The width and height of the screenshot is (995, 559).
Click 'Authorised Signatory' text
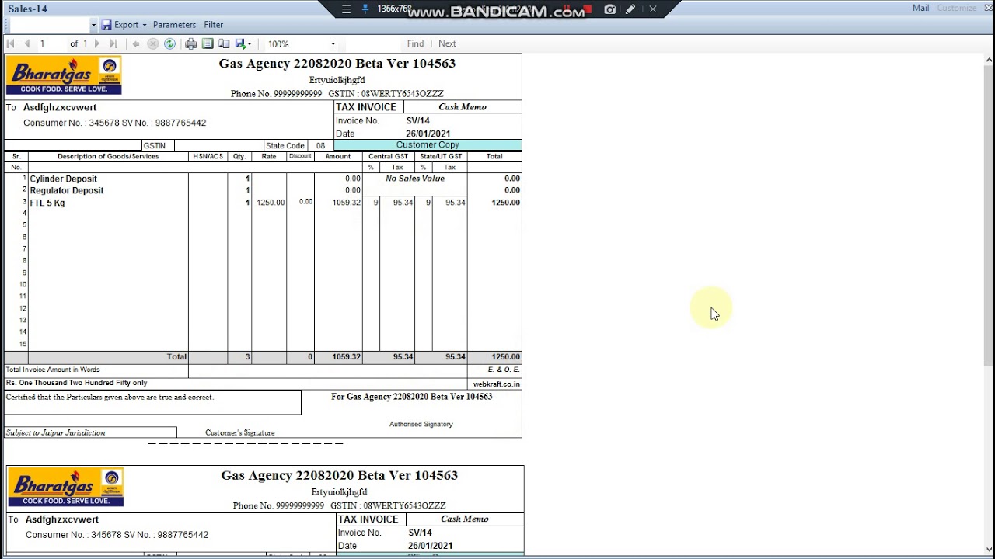[x=421, y=425]
